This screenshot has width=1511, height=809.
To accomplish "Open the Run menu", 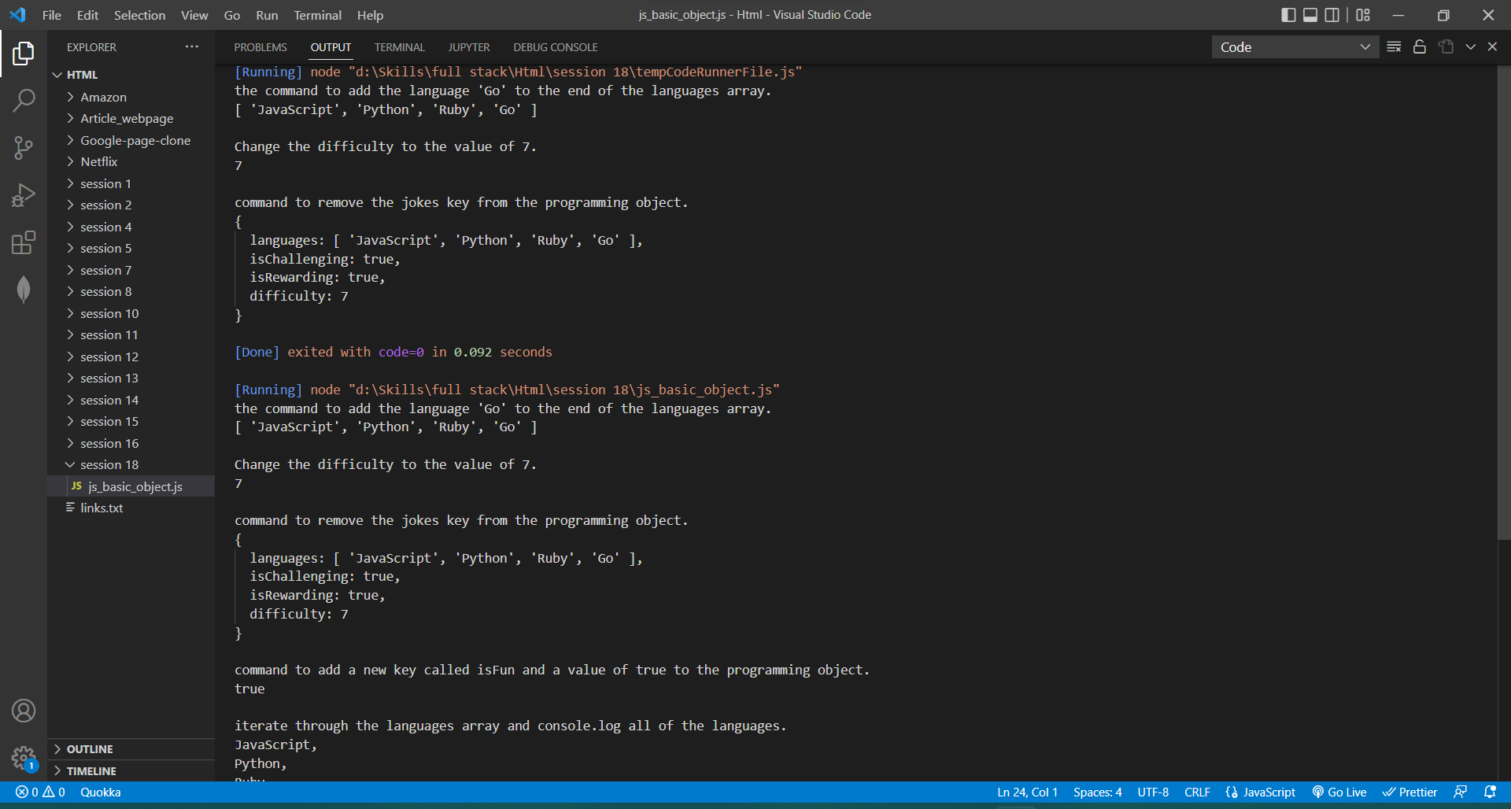I will 267,15.
